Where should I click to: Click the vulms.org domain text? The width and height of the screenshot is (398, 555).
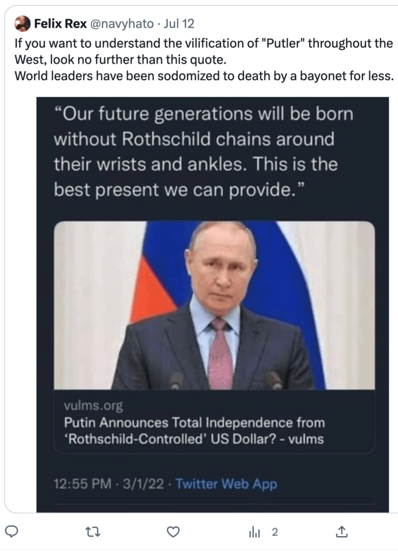tap(93, 405)
